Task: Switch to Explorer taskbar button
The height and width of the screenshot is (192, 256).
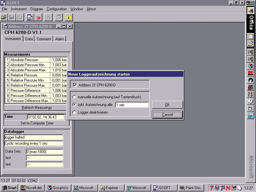Action: [x=112, y=188]
